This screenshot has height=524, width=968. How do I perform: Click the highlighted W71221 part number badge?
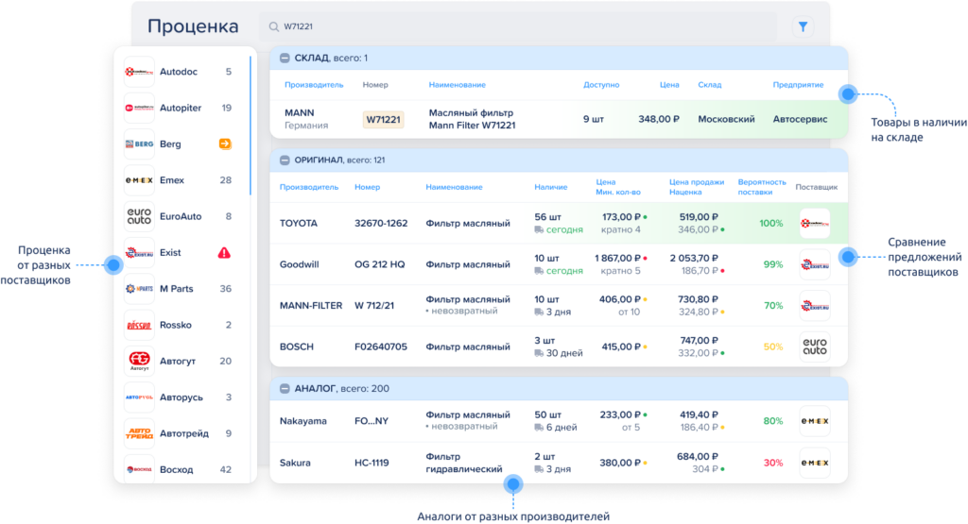(x=384, y=120)
